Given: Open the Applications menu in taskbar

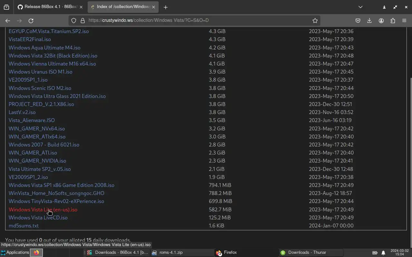Looking at the screenshot, I should click(x=15, y=253).
